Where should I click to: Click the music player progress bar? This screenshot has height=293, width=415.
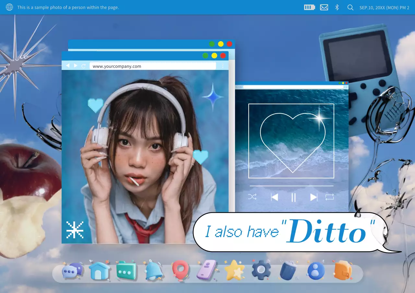click(291, 186)
